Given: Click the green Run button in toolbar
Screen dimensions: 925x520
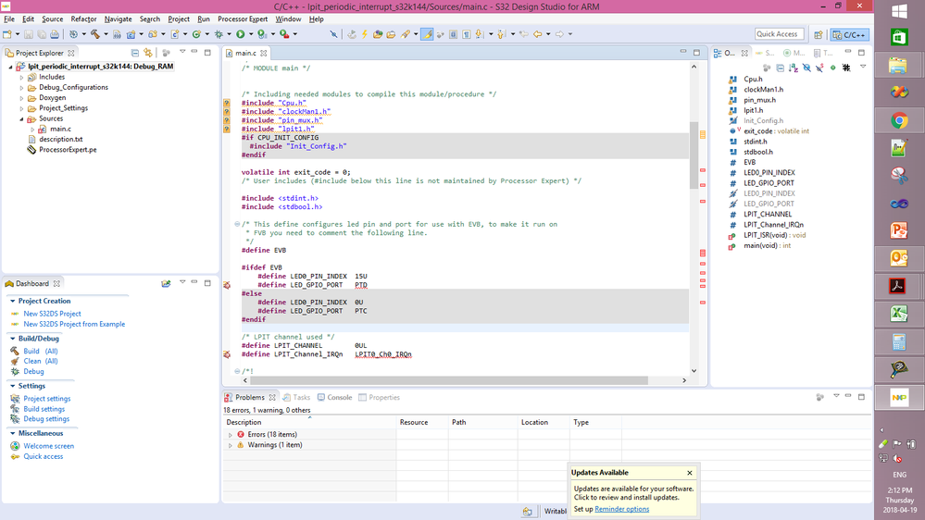Looking at the screenshot, I should [240, 34].
